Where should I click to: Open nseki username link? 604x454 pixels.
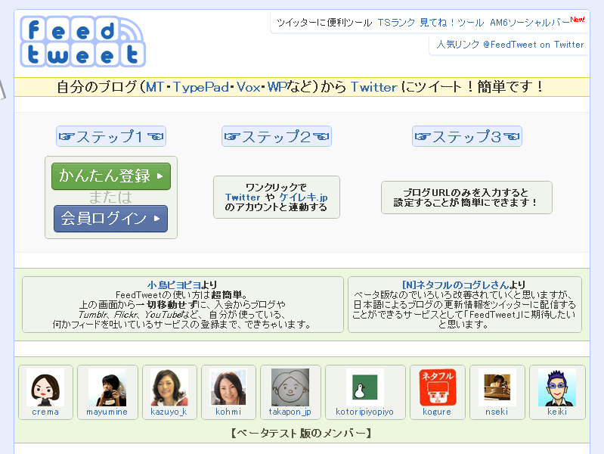(x=497, y=412)
